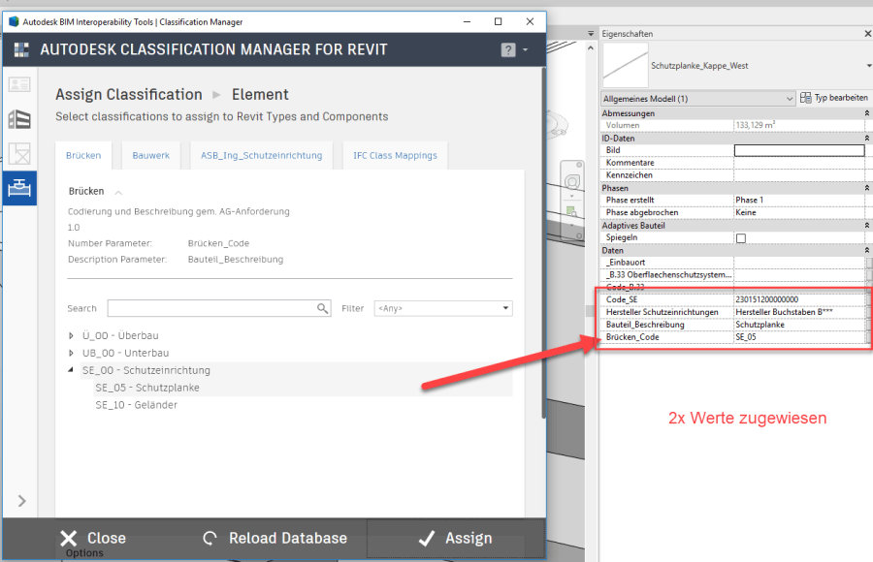This screenshot has height=562, width=873.
Task: Open the crossed-box sidebar icon
Action: pos(19,153)
